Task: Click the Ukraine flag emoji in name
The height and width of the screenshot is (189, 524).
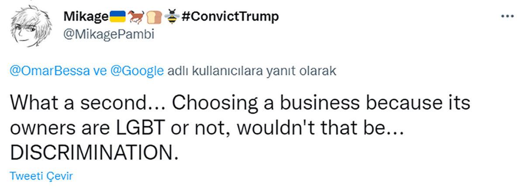Action: [x=118, y=17]
